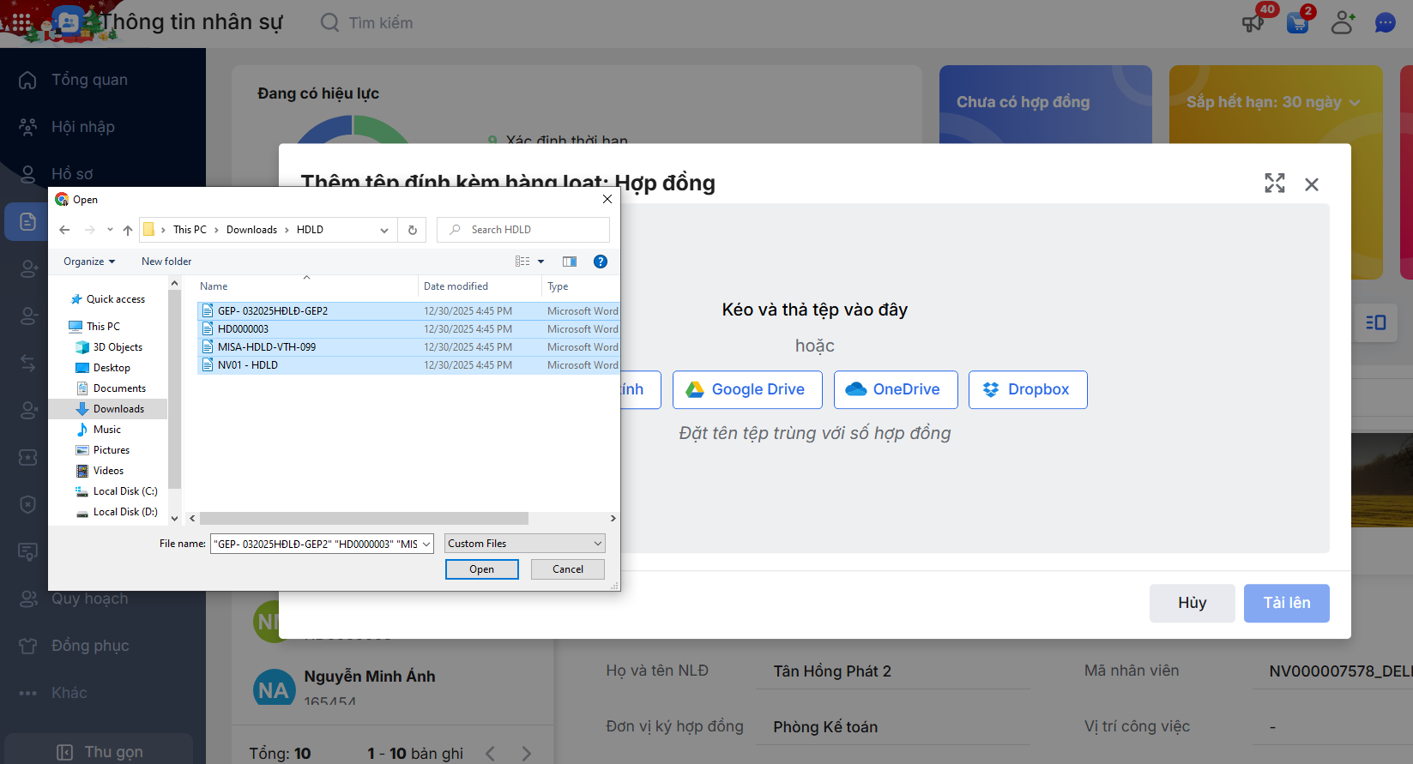Choose the Dropbox upload option

1027,389
